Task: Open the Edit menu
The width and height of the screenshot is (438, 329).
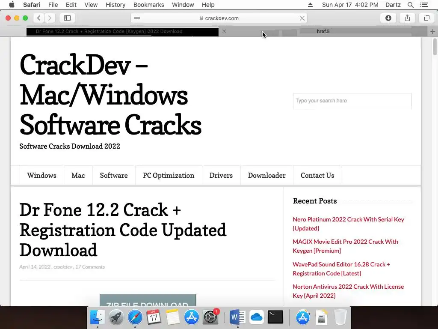Action: click(71, 5)
